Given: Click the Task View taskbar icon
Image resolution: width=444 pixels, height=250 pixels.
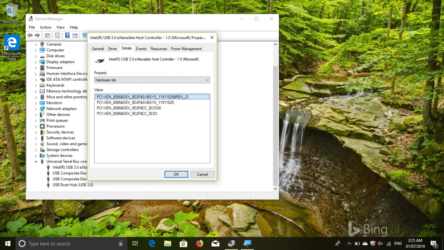Looking at the screenshot, I should [x=135, y=243].
